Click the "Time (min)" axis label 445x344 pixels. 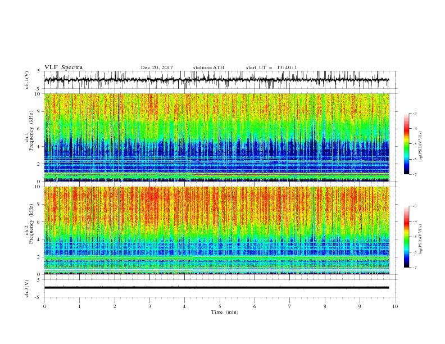tap(225, 312)
